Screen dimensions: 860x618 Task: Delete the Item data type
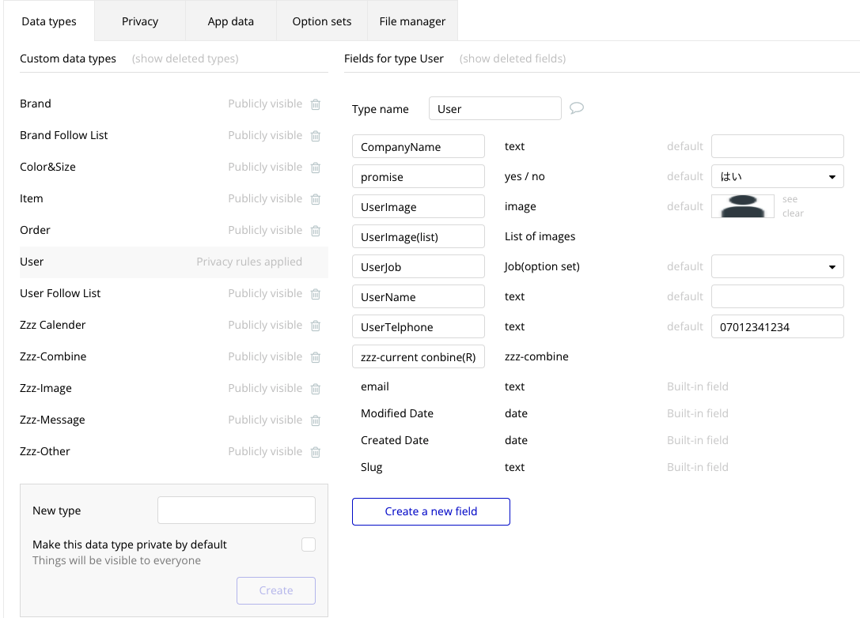316,199
